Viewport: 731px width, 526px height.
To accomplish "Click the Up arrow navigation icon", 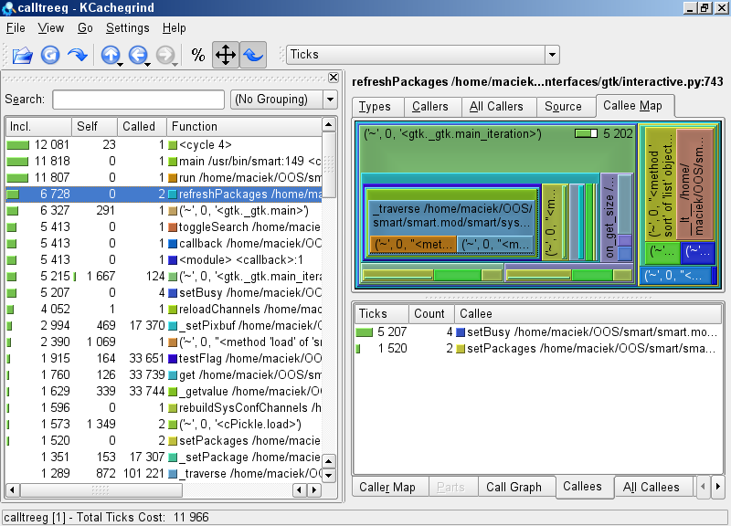I will click(x=110, y=55).
